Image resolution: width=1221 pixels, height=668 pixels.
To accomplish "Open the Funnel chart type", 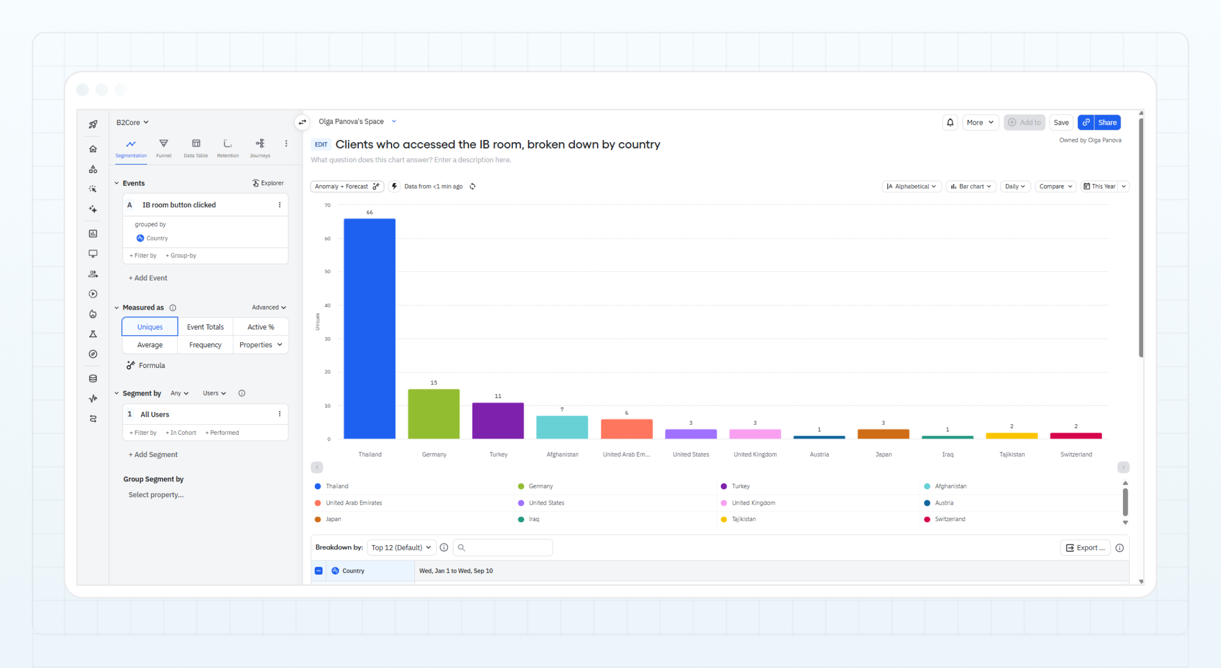I will tap(163, 148).
